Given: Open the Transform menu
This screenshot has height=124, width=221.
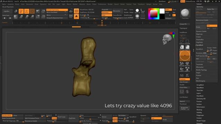Looking at the screenshot, I should 141,4.
